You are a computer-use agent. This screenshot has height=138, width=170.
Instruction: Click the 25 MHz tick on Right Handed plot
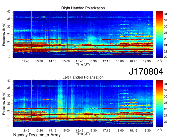click(x=9, y=34)
